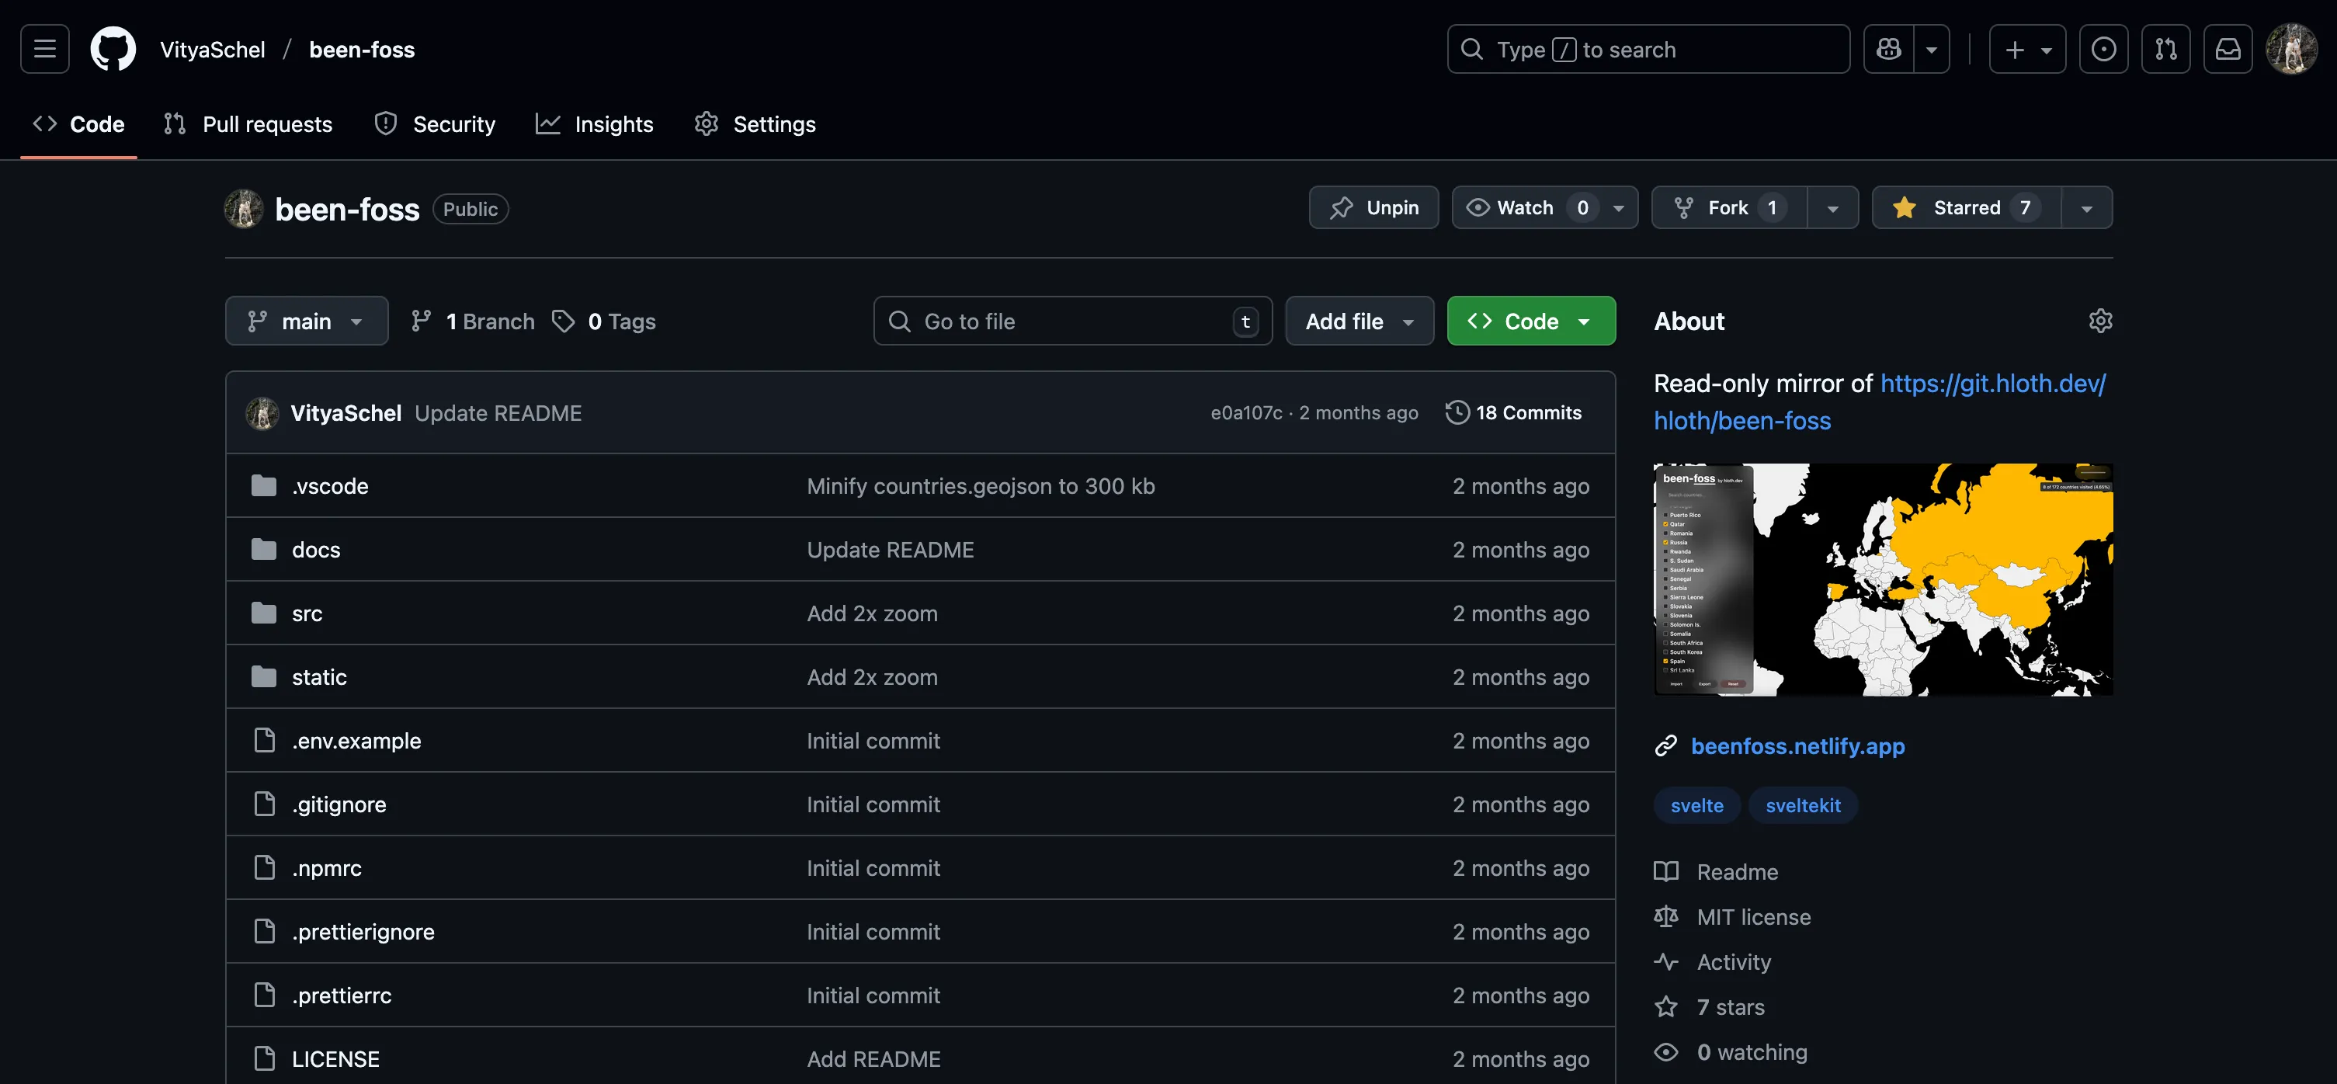
Task: Open the map screenshot thumbnail
Action: (1884, 579)
